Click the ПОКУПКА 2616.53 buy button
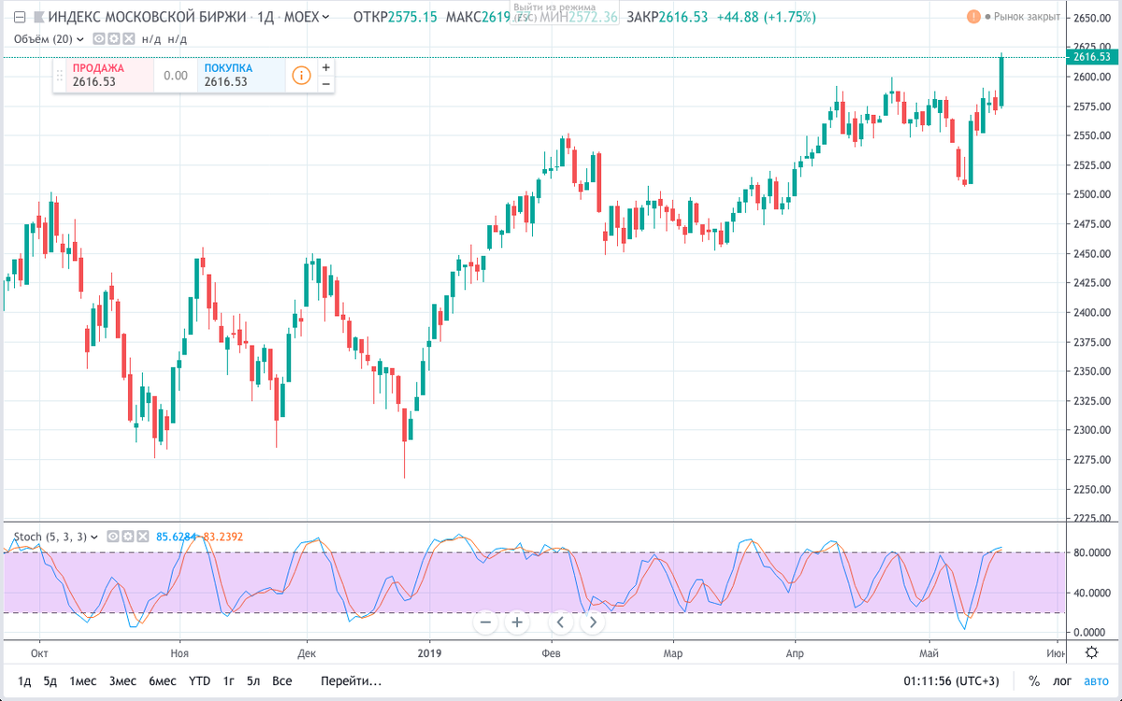1122x701 pixels. pyautogui.click(x=242, y=76)
